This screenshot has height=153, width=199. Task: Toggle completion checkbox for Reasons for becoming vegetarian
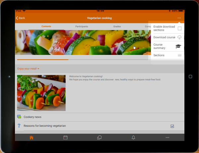click(172, 126)
